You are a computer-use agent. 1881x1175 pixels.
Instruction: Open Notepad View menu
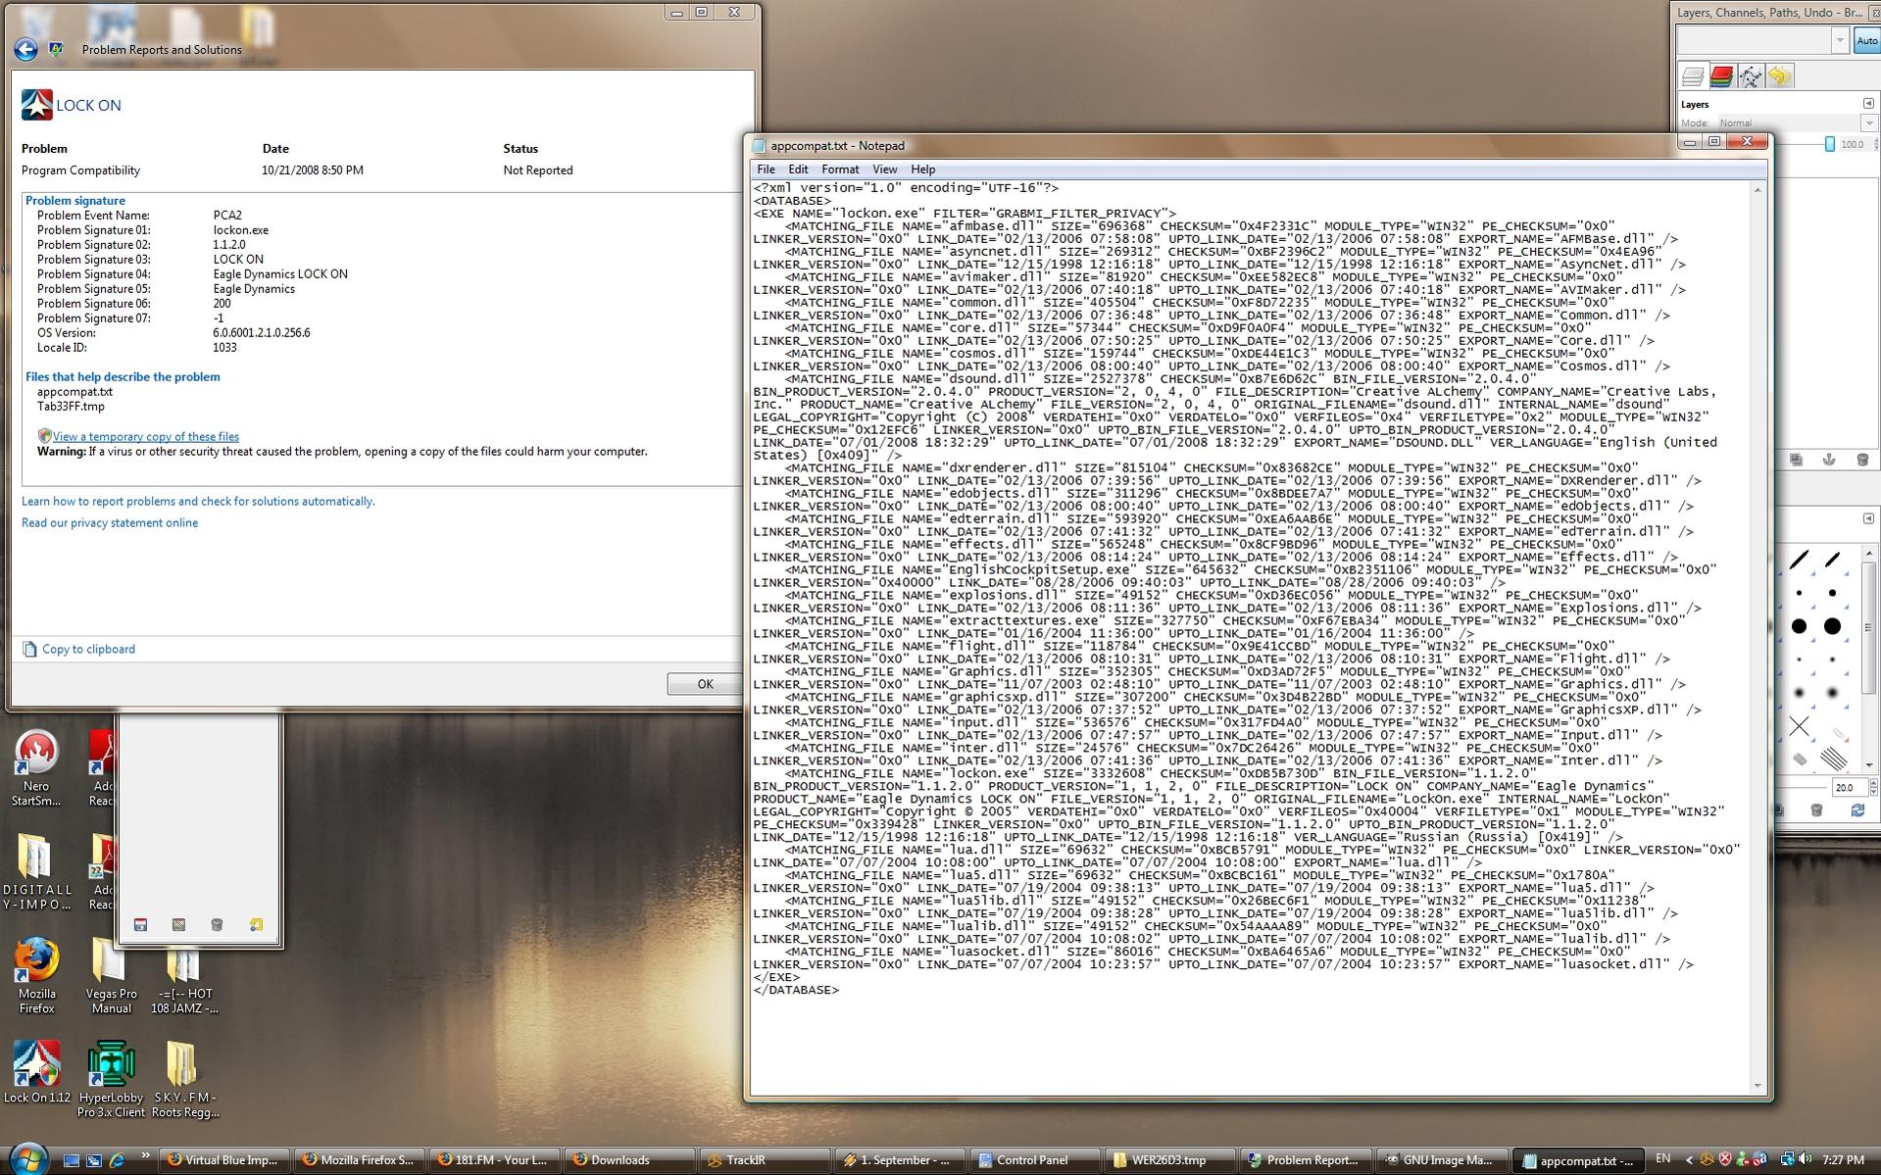click(884, 170)
